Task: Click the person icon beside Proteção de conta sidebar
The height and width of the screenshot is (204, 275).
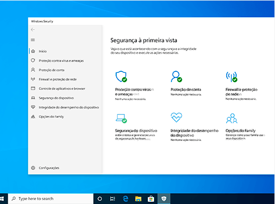Action: 33,70
